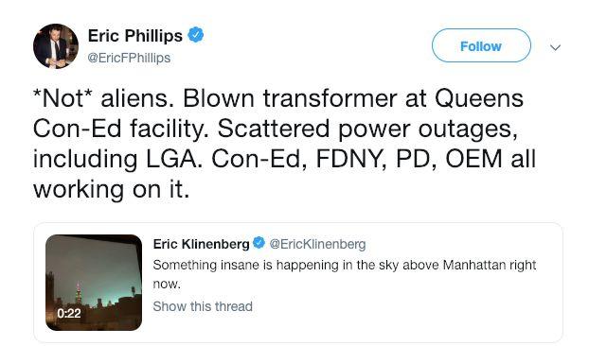The height and width of the screenshot is (346, 589).
Task: Click the '*Not* aliens.' opening phrase
Action: coord(103,98)
